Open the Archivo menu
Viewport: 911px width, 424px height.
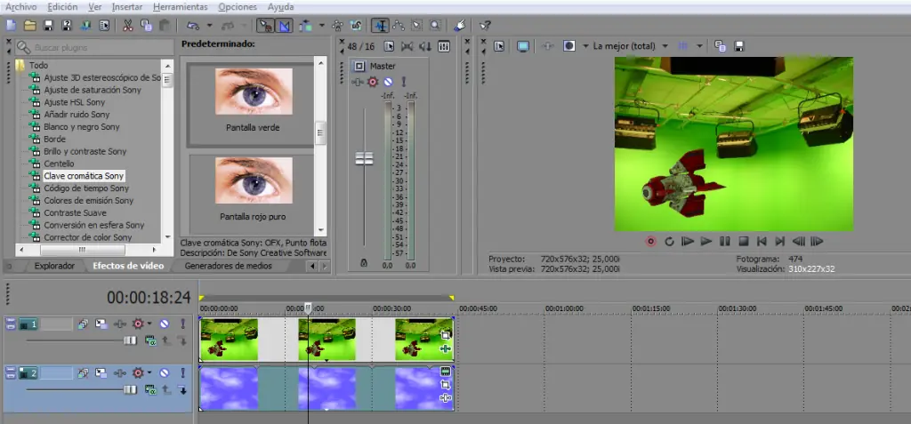pos(21,7)
